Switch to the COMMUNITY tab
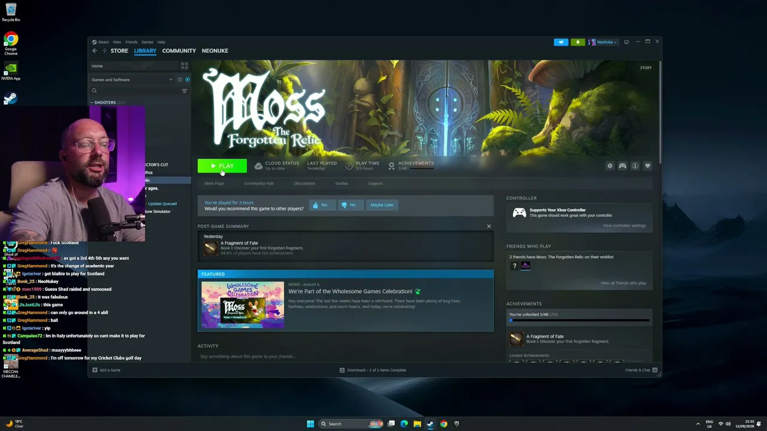The image size is (767, 431). (x=179, y=51)
